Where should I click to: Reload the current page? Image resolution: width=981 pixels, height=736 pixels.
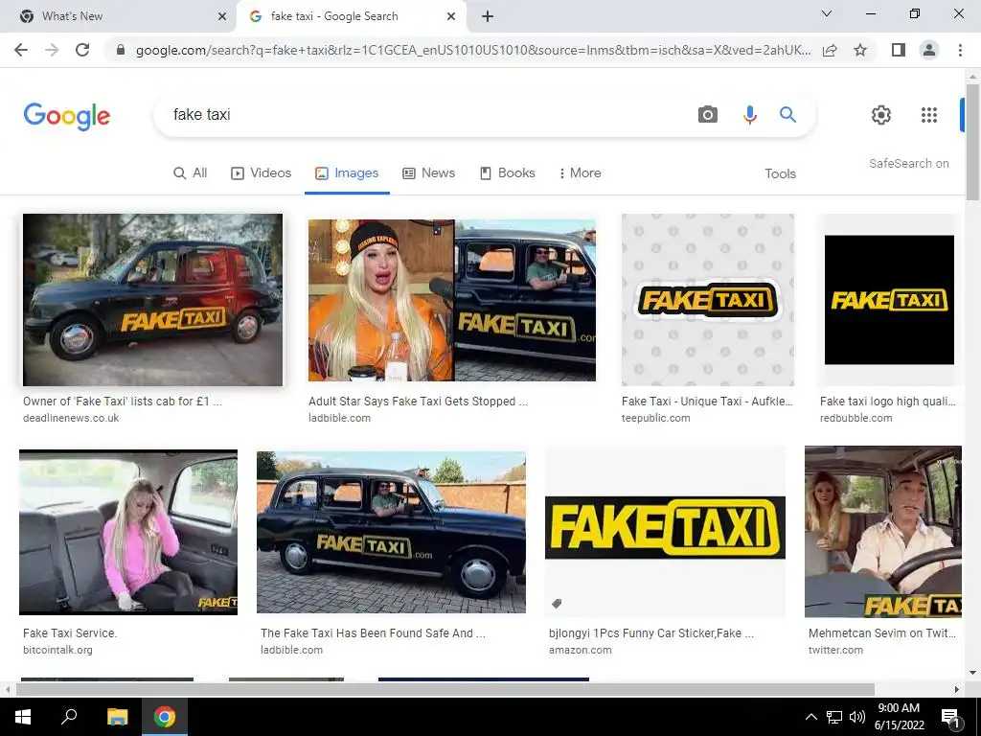click(x=82, y=50)
